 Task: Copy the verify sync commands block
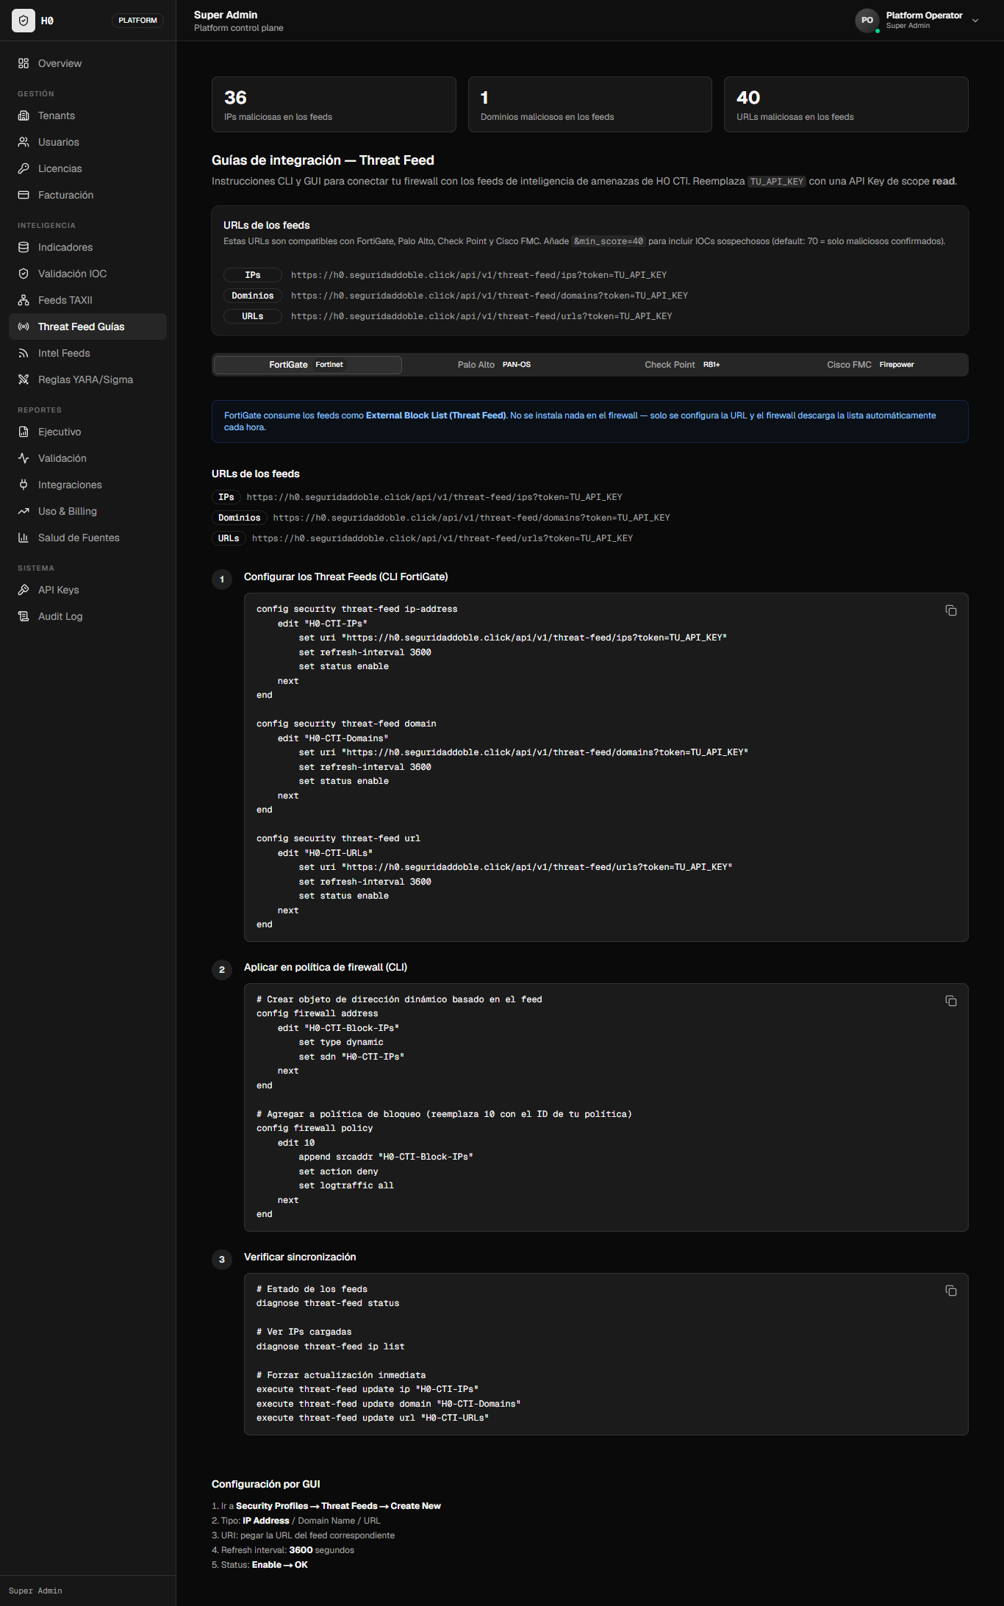[950, 1291]
